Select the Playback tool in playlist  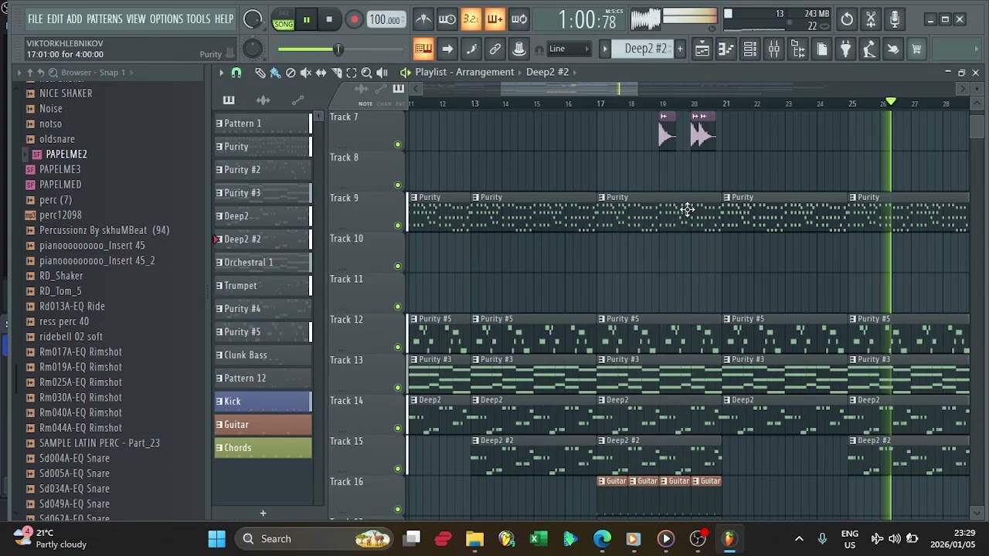382,73
